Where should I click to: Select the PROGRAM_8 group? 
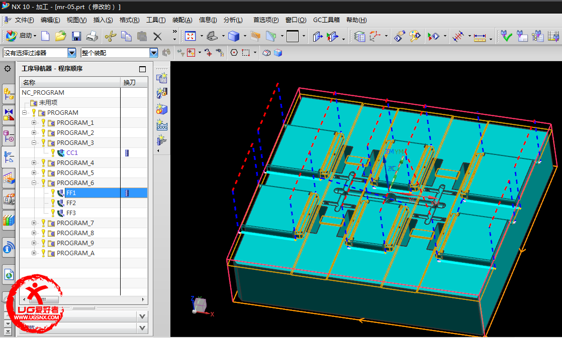(75, 233)
